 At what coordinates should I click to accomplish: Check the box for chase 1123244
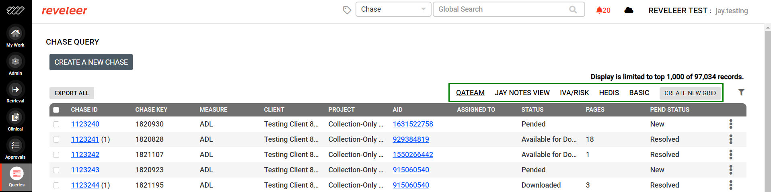click(x=56, y=186)
